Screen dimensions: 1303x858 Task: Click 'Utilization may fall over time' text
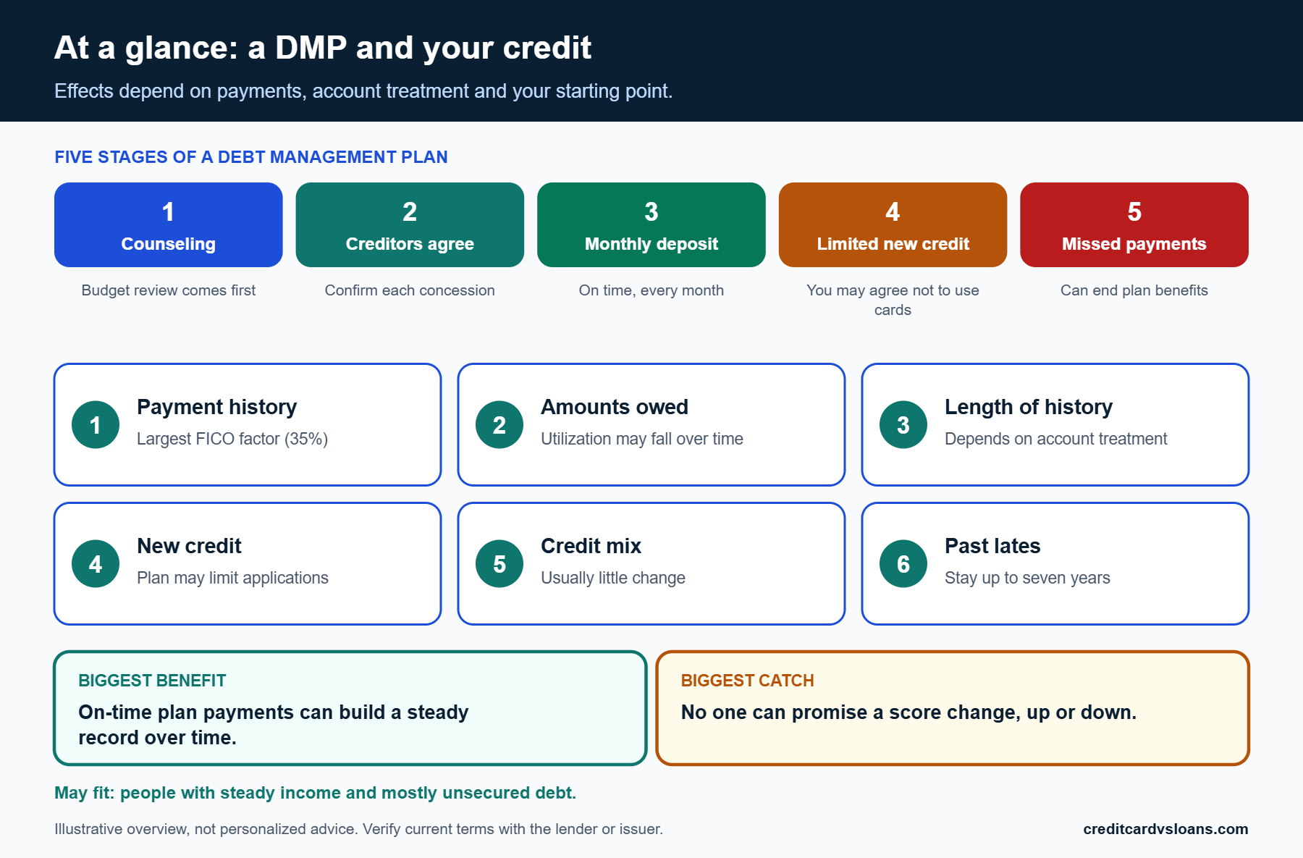tap(641, 439)
